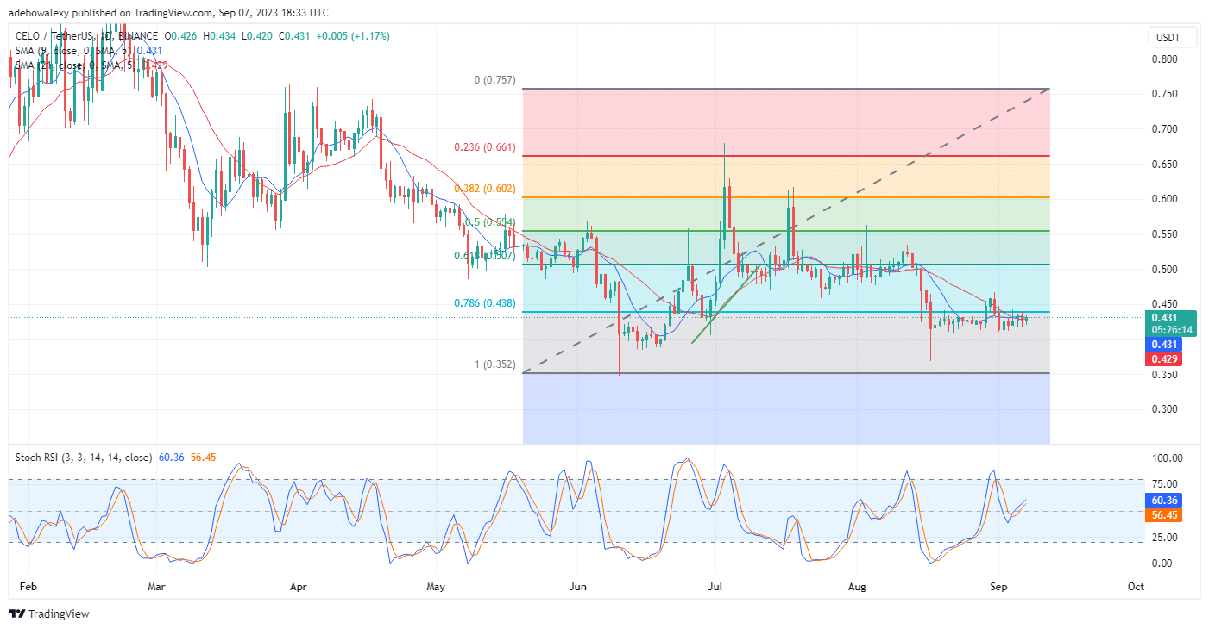Click the blue Stoch RSI axis label 60.36
Viewport: 1209px width, 629px height.
(1165, 500)
